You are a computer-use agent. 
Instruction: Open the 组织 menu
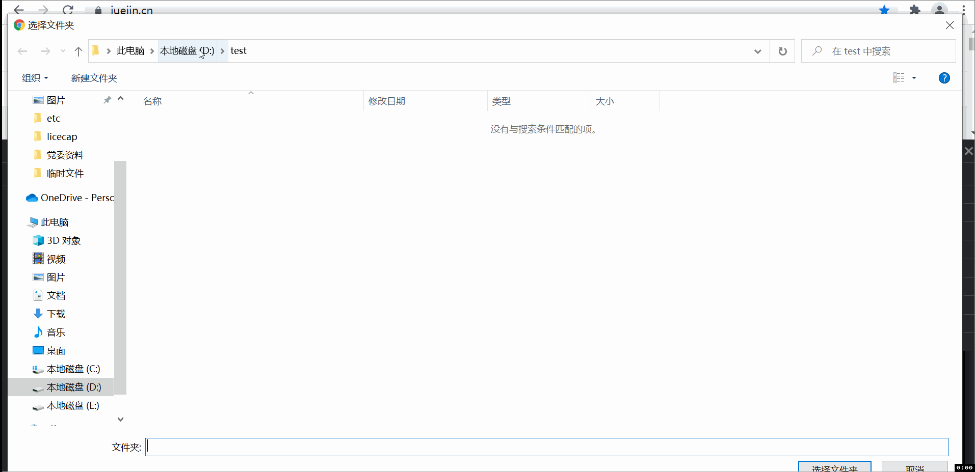point(35,78)
